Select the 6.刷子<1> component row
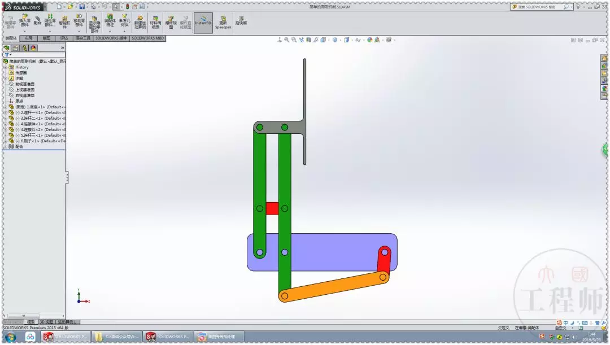 [37, 141]
